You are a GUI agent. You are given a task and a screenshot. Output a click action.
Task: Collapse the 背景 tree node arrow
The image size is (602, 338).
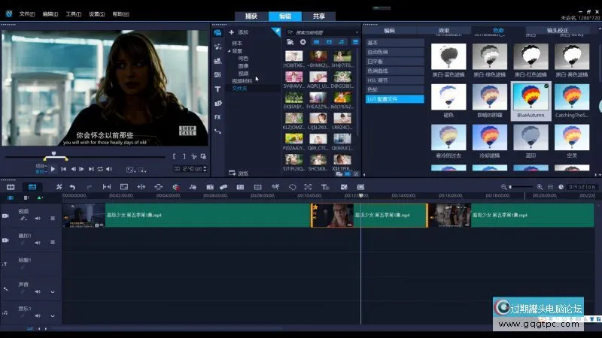coord(230,51)
